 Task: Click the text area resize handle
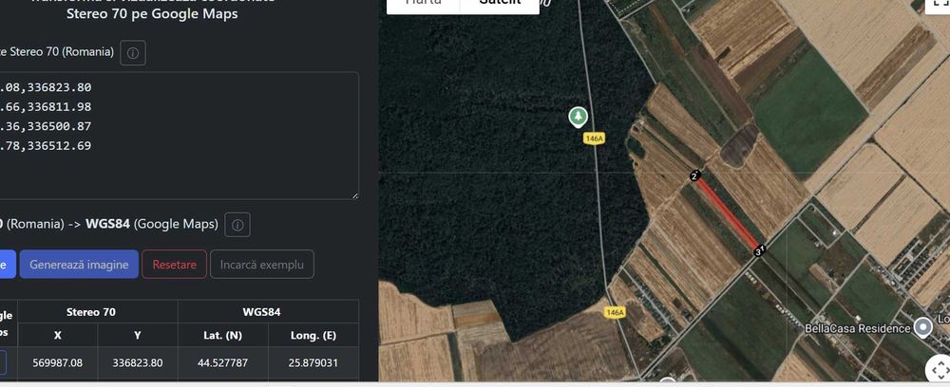pyautogui.click(x=354, y=194)
